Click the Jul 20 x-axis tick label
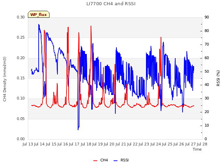The image size is (223, 167). click(109, 144)
